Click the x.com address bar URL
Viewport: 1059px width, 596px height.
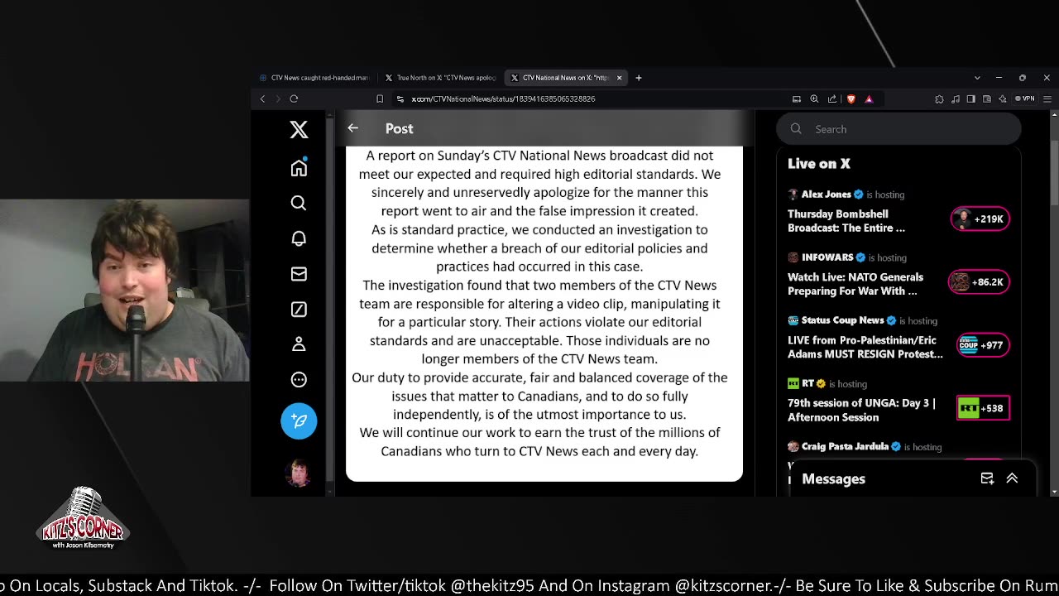(x=503, y=99)
